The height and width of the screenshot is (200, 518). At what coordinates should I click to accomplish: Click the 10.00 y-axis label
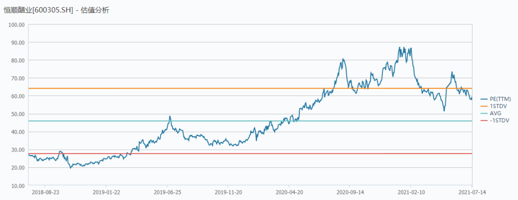tap(18, 186)
